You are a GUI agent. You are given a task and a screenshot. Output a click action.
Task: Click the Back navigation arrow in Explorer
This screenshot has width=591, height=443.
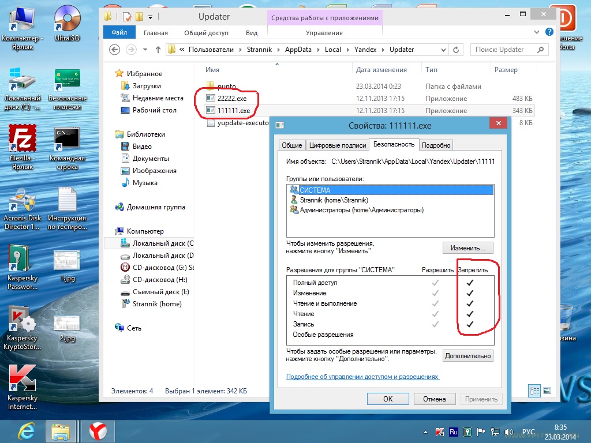(x=114, y=50)
